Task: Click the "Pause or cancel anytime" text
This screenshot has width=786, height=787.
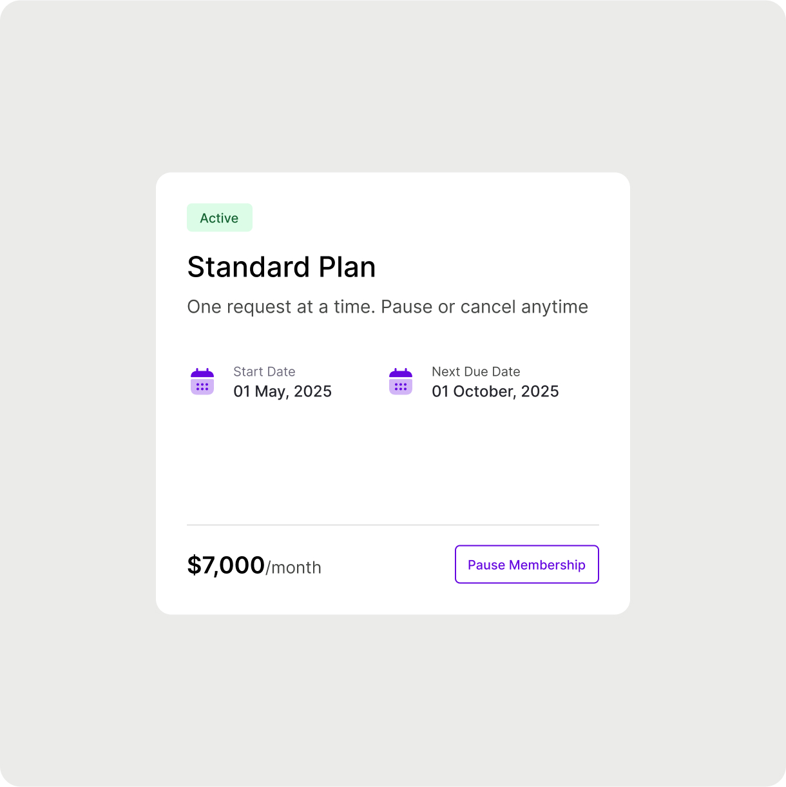Action: pos(484,307)
